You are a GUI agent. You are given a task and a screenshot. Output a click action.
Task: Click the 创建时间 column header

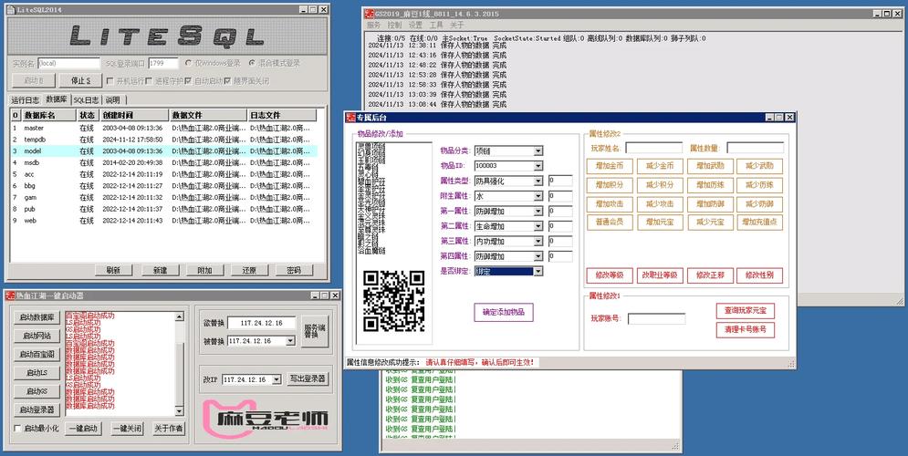(134, 115)
